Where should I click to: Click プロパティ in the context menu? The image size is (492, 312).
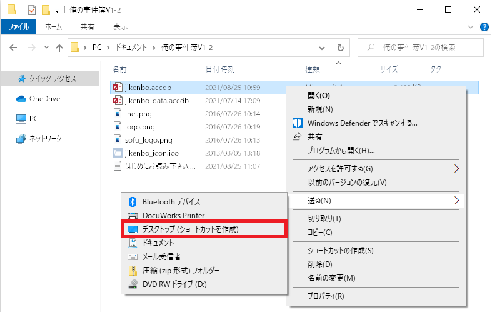[x=326, y=296]
